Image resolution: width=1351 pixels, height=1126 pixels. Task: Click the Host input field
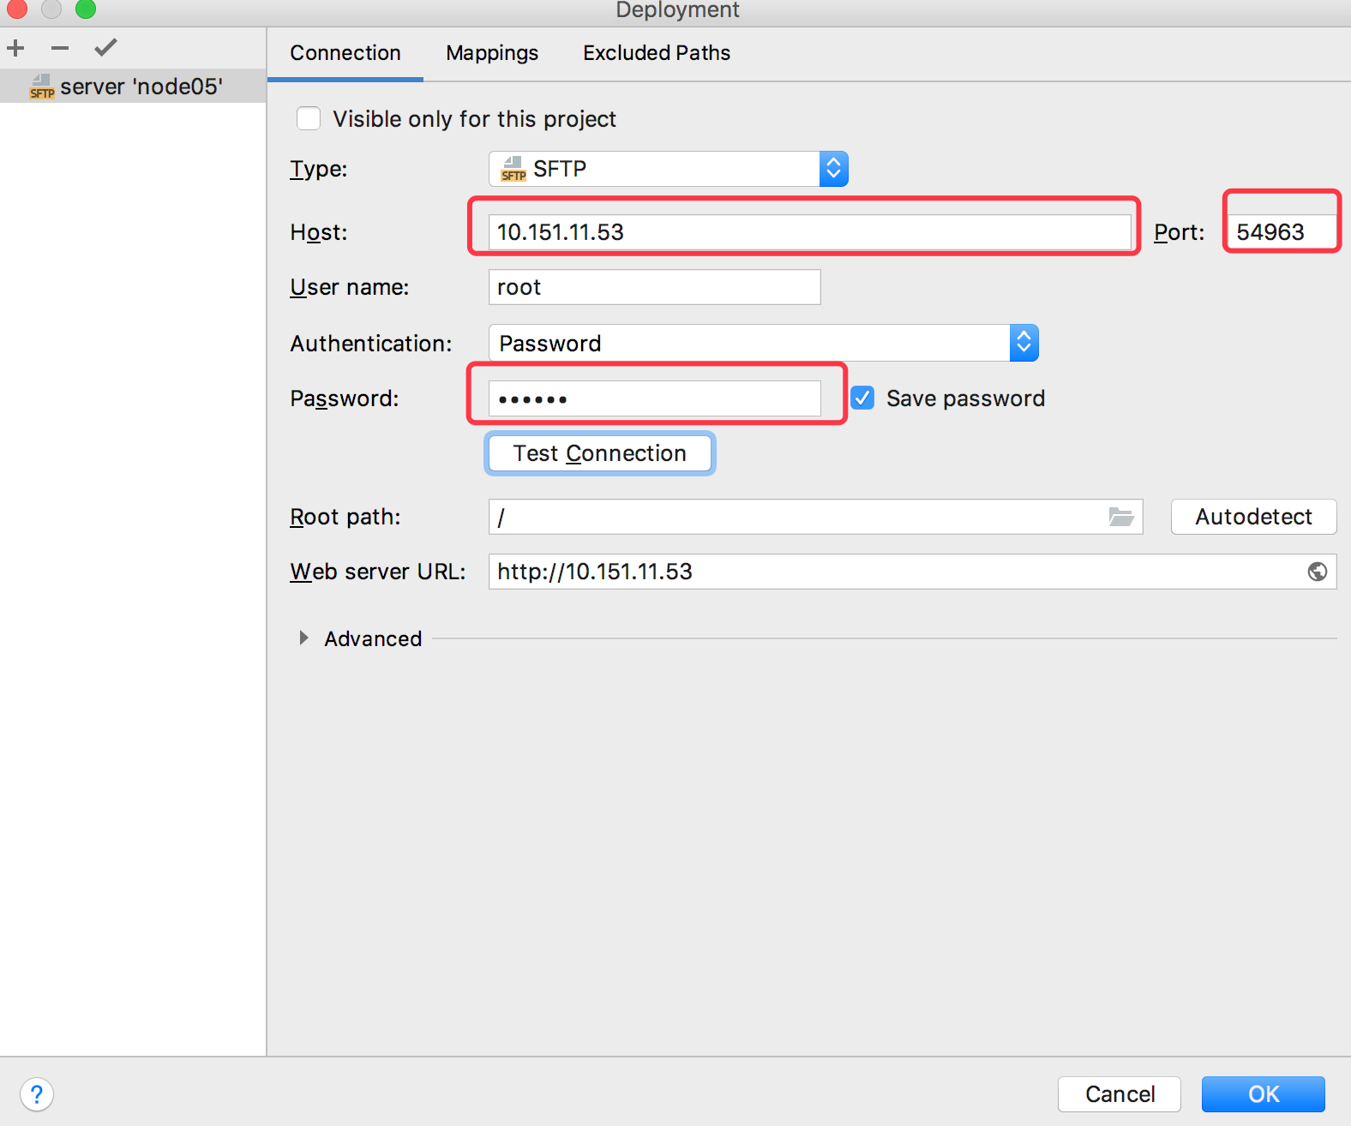[808, 232]
